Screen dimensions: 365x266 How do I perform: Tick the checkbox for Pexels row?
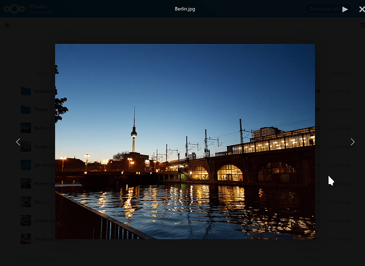click(9, 110)
